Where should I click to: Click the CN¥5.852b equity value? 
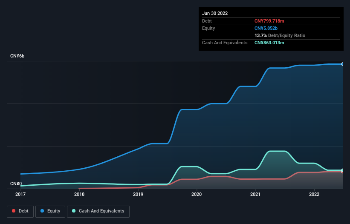click(x=266, y=28)
